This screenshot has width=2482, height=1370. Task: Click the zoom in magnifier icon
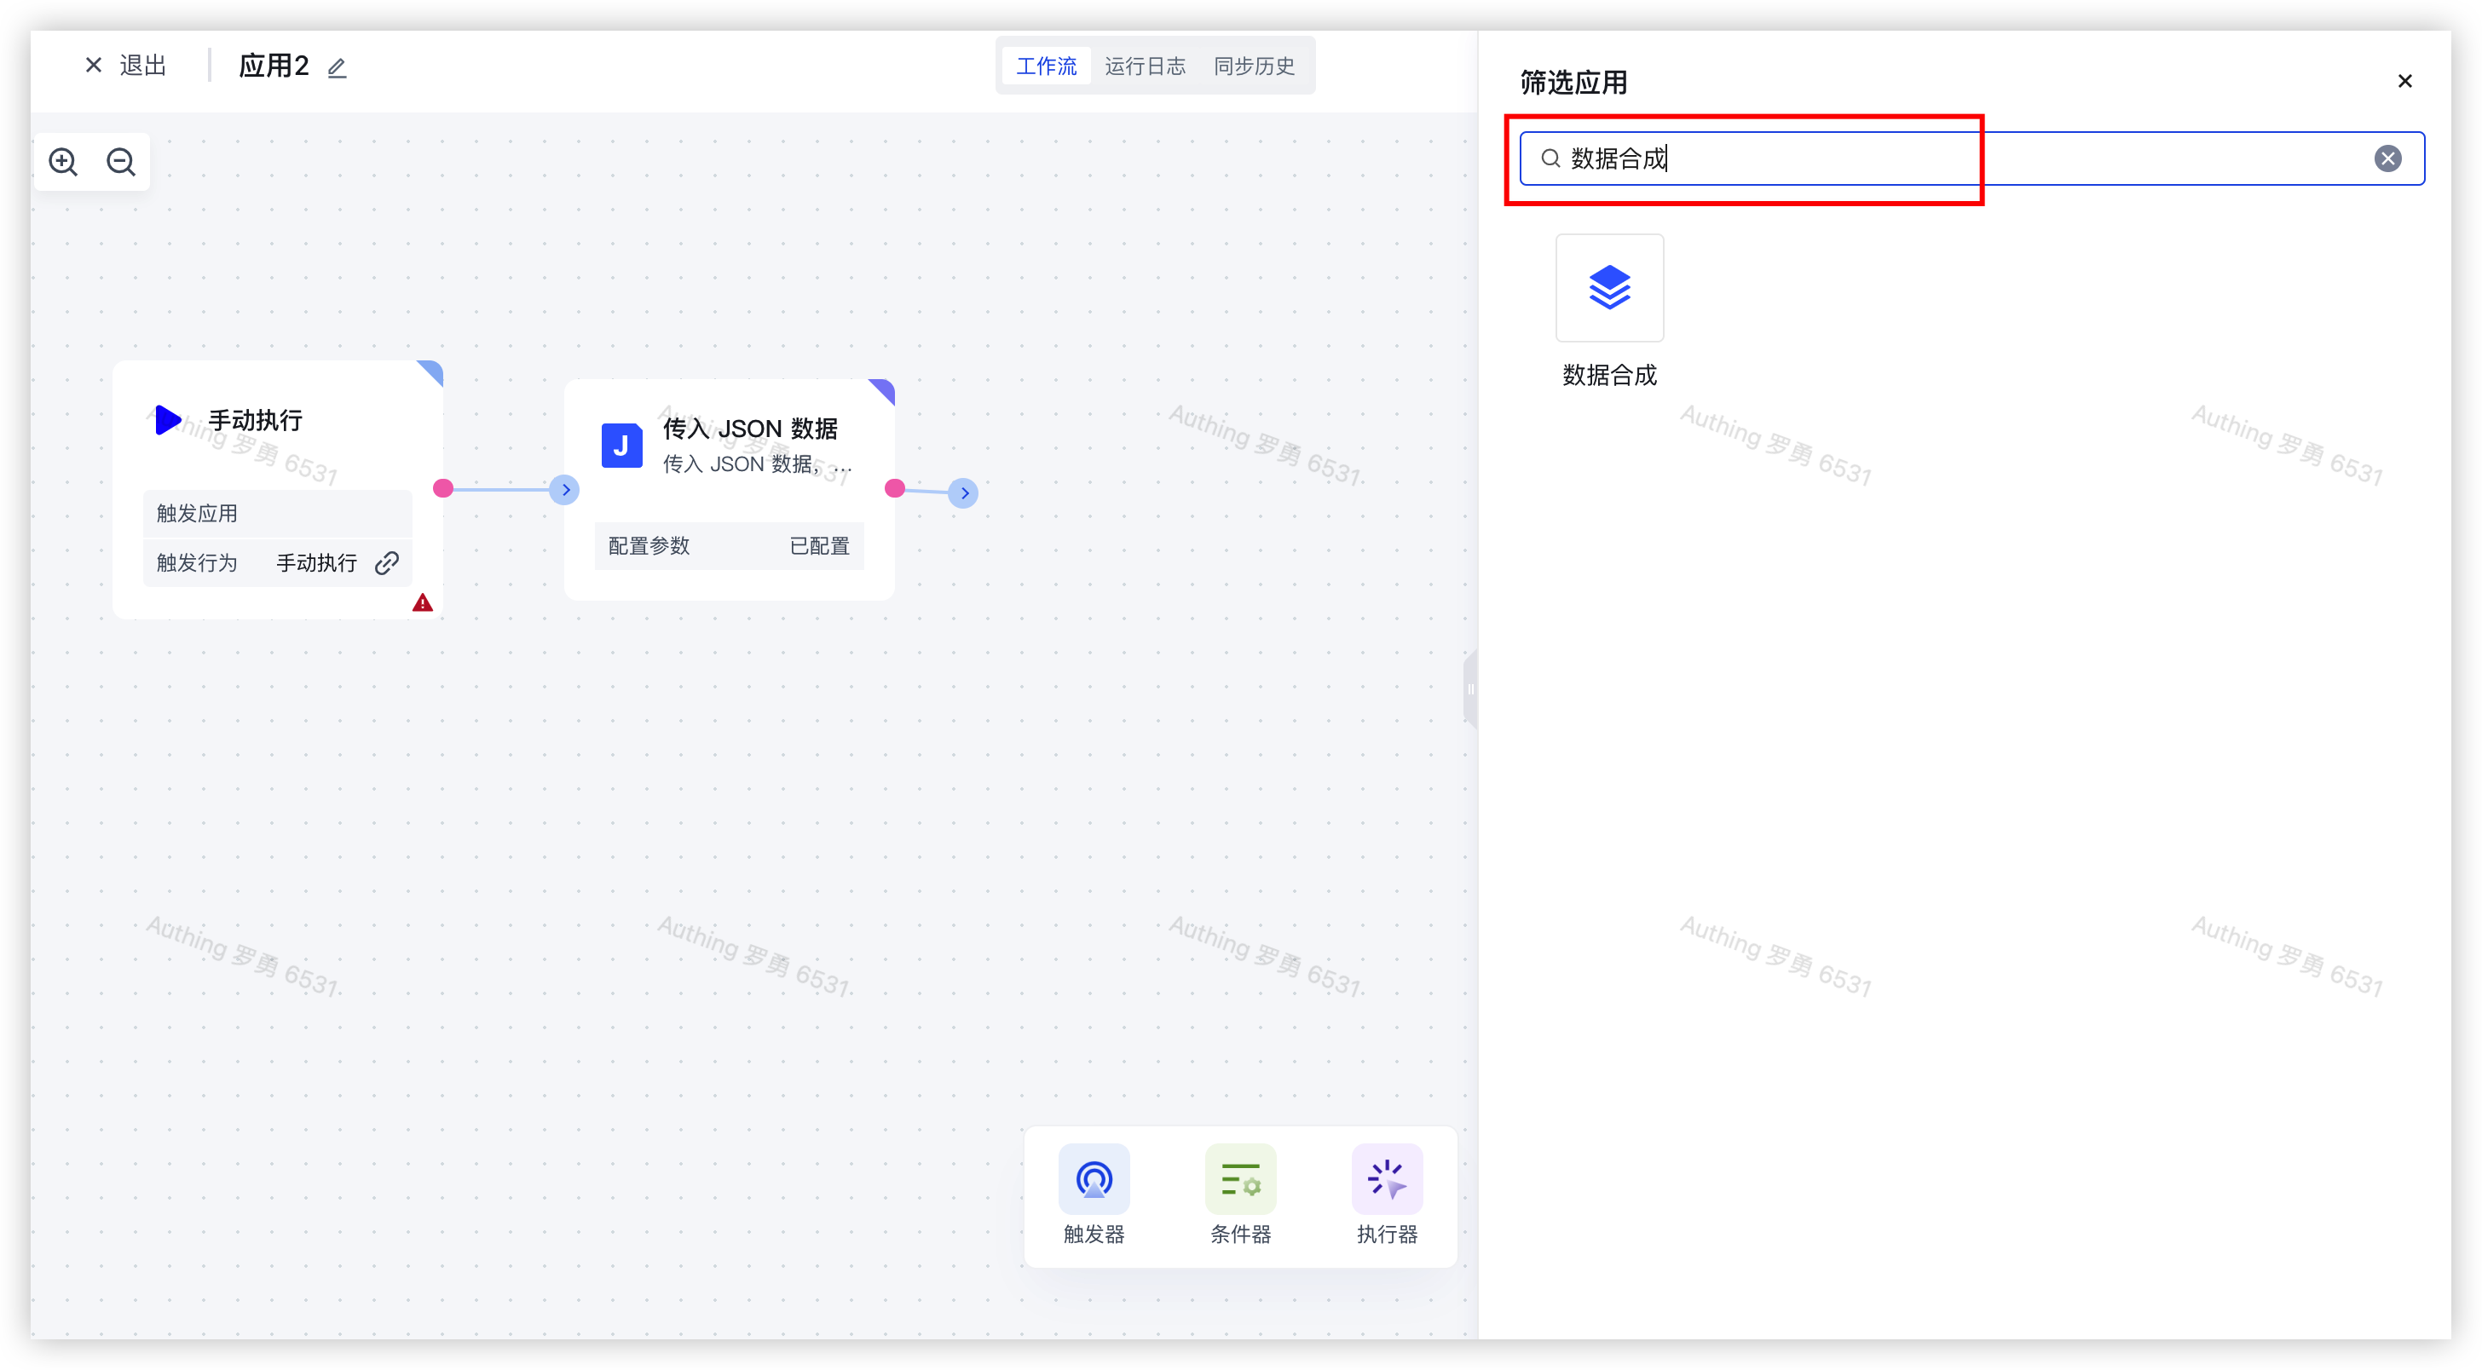64,162
